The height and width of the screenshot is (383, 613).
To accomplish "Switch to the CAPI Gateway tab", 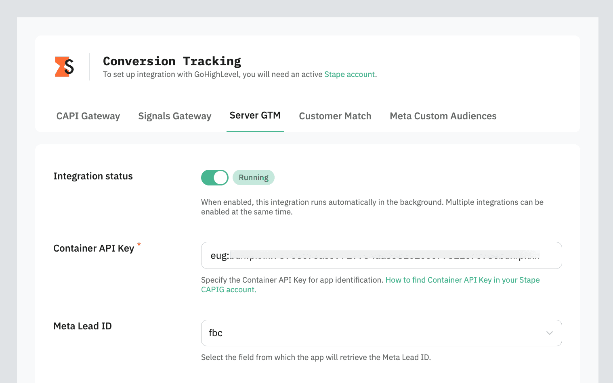I will click(x=88, y=116).
